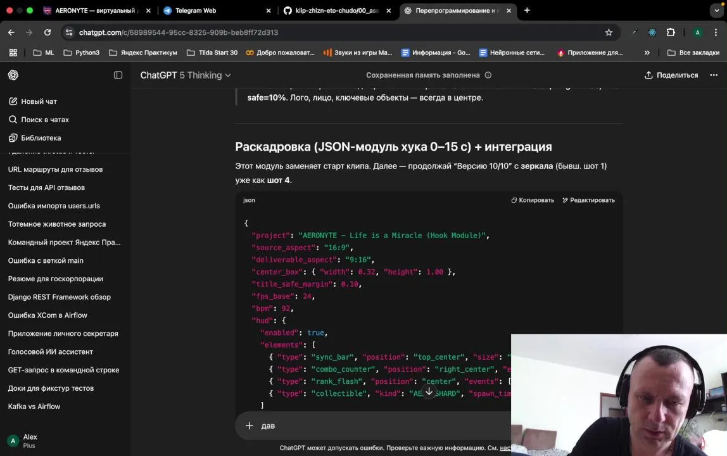Open the tab search dropdown arrow
The width and height of the screenshot is (727, 456).
click(x=716, y=10)
